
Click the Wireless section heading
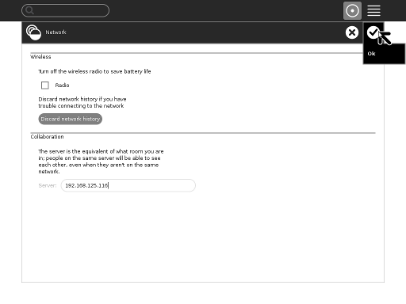click(x=40, y=57)
